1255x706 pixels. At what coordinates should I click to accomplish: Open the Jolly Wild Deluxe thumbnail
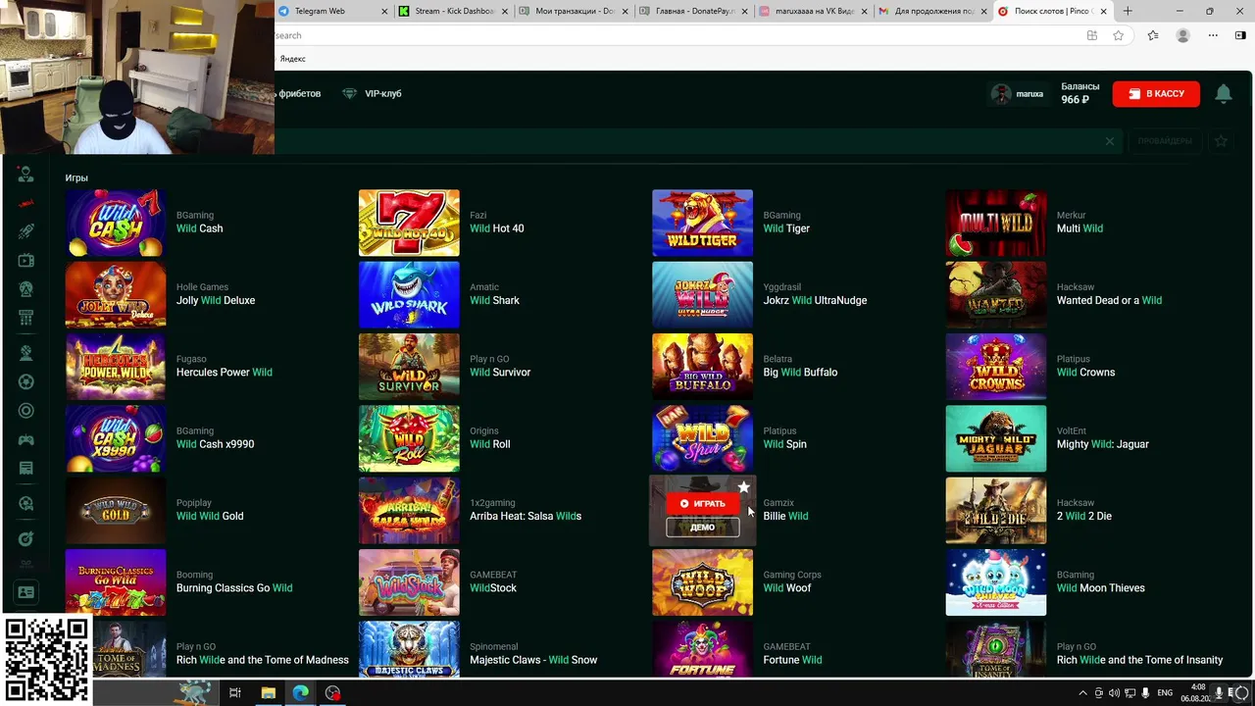pos(116,294)
